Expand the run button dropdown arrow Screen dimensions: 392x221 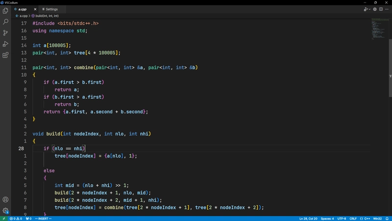[x=370, y=9]
